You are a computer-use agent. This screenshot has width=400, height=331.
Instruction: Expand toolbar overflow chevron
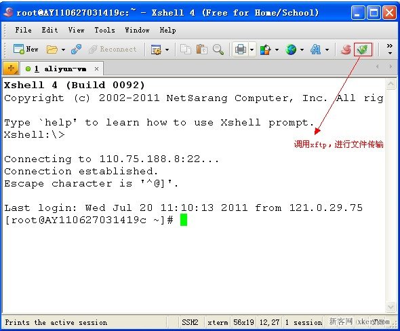[x=390, y=49]
